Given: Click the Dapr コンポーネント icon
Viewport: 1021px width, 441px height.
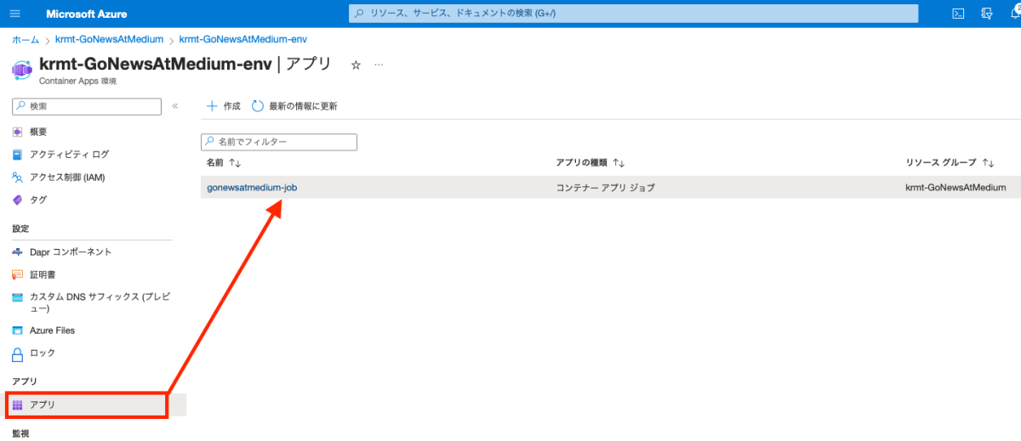Looking at the screenshot, I should tap(18, 252).
